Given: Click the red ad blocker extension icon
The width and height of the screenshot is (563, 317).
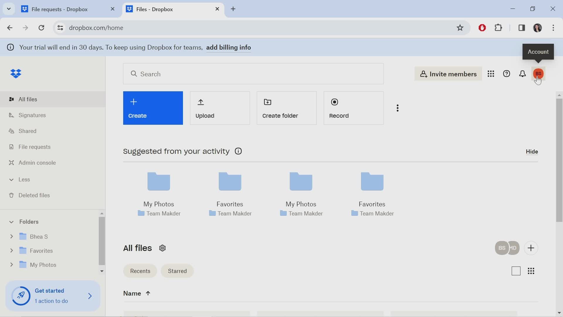Looking at the screenshot, I should (x=482, y=28).
